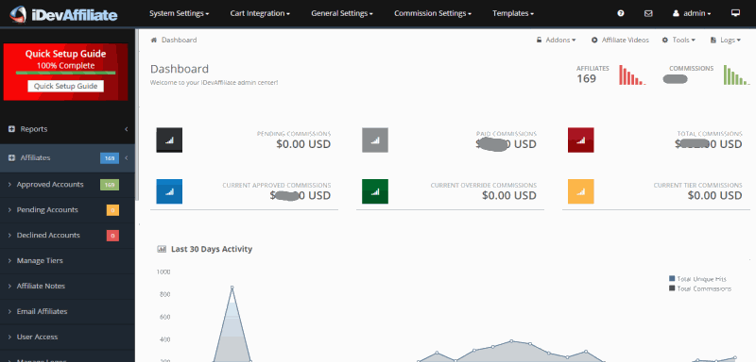Open the Affiliate Videos link
The image size is (756, 362).
pos(621,40)
